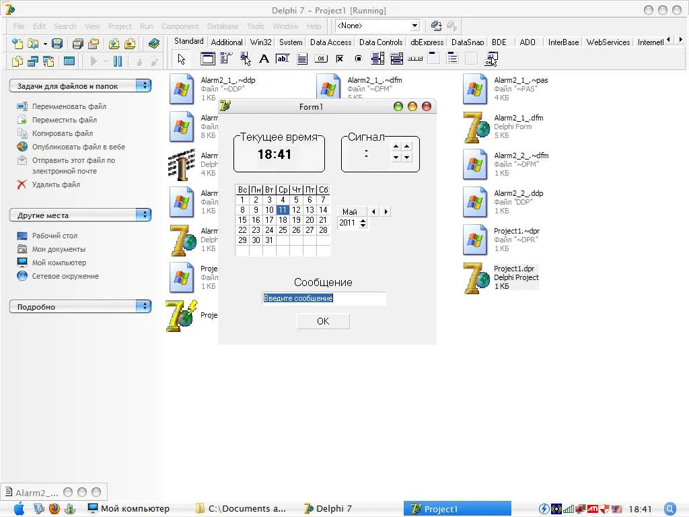The width and height of the screenshot is (689, 517).
Task: Select day 25 in the calendar
Action: 283,230
